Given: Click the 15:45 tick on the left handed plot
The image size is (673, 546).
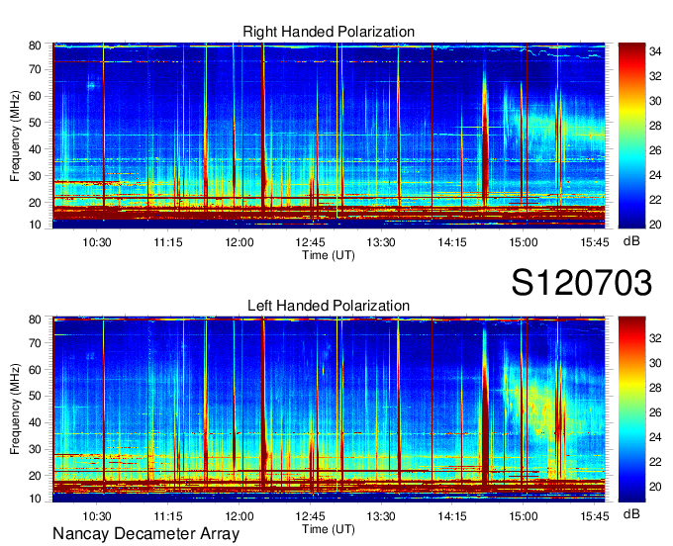Looking at the screenshot, I should click(x=595, y=516).
